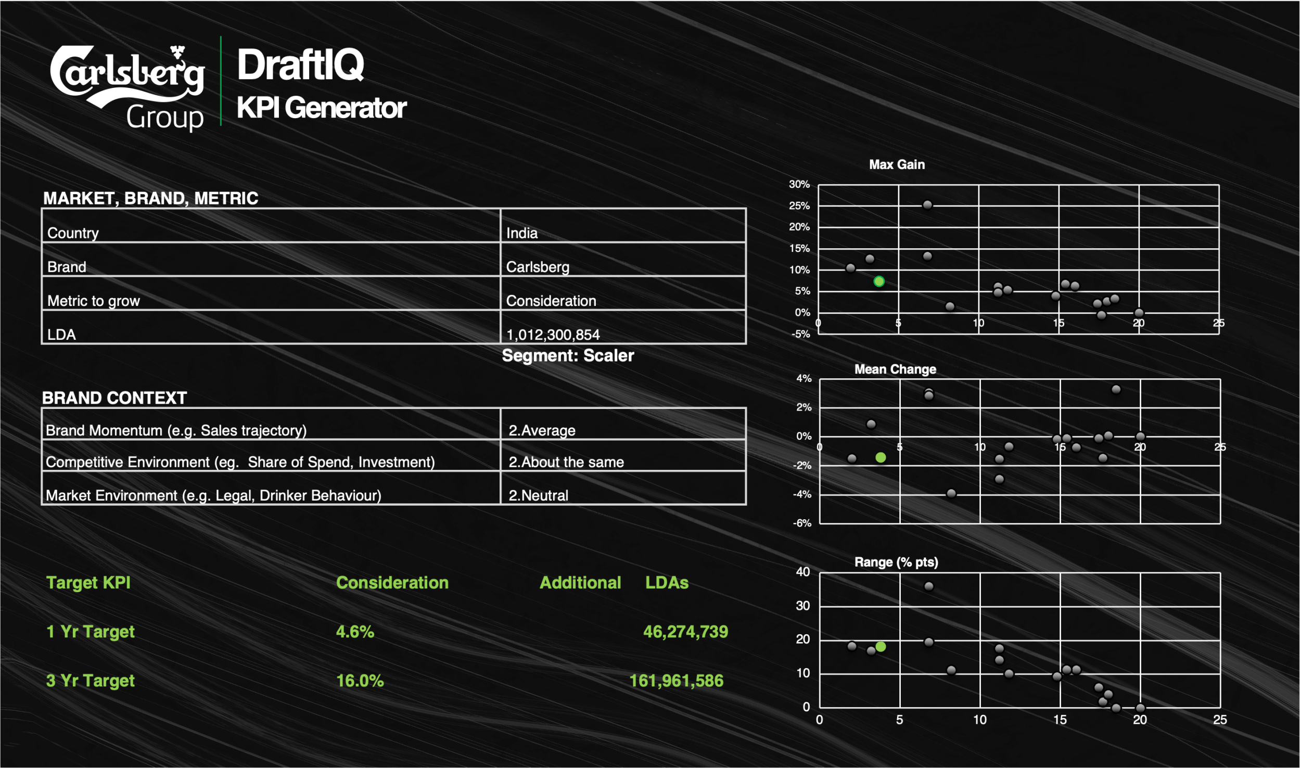Click the highest data point on Max Gain chart

coord(928,205)
